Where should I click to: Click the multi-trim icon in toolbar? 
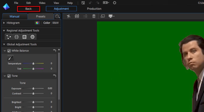pos(77,16)
